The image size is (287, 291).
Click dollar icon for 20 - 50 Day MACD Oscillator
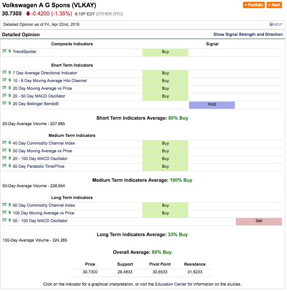(10, 96)
